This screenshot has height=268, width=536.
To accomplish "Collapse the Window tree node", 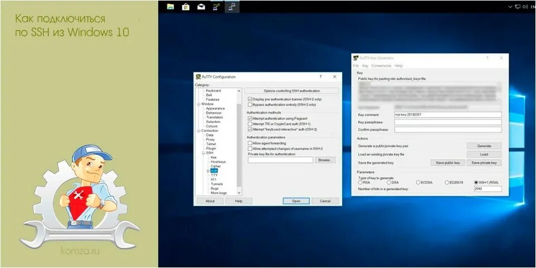I will (x=198, y=104).
